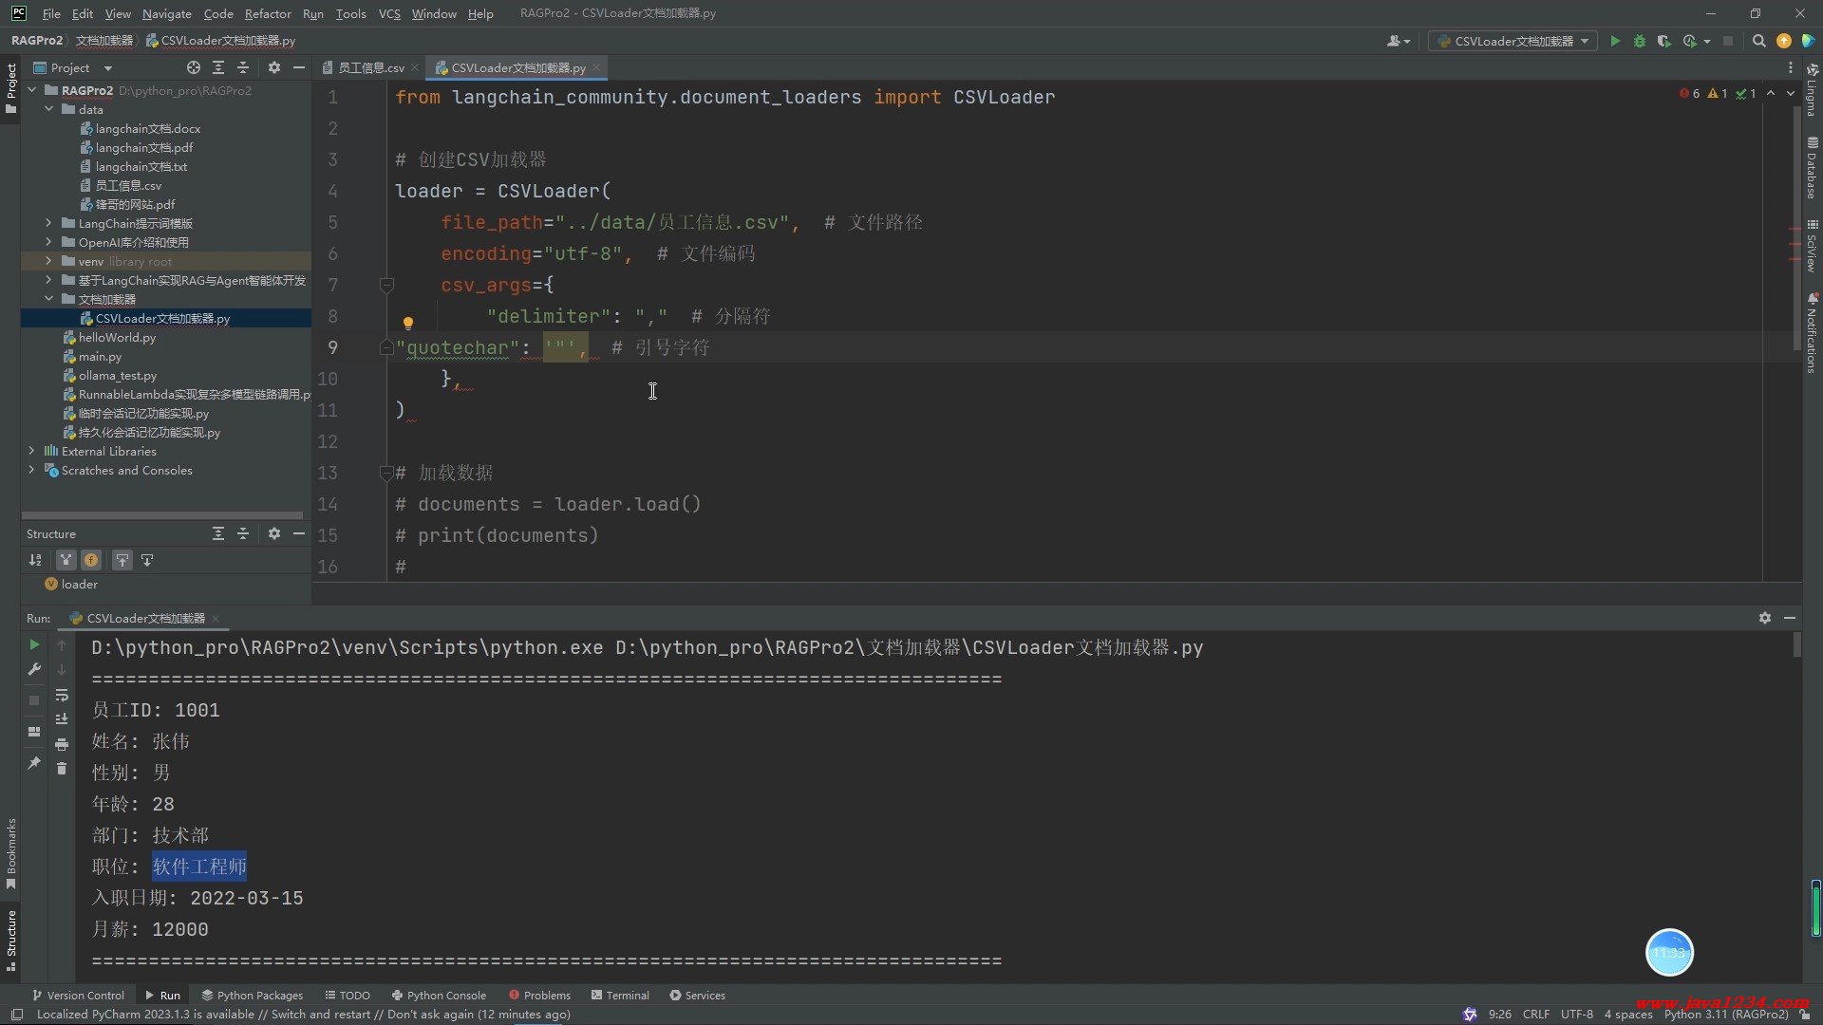Open main.py in project tree
The width and height of the screenshot is (1823, 1025).
(100, 357)
